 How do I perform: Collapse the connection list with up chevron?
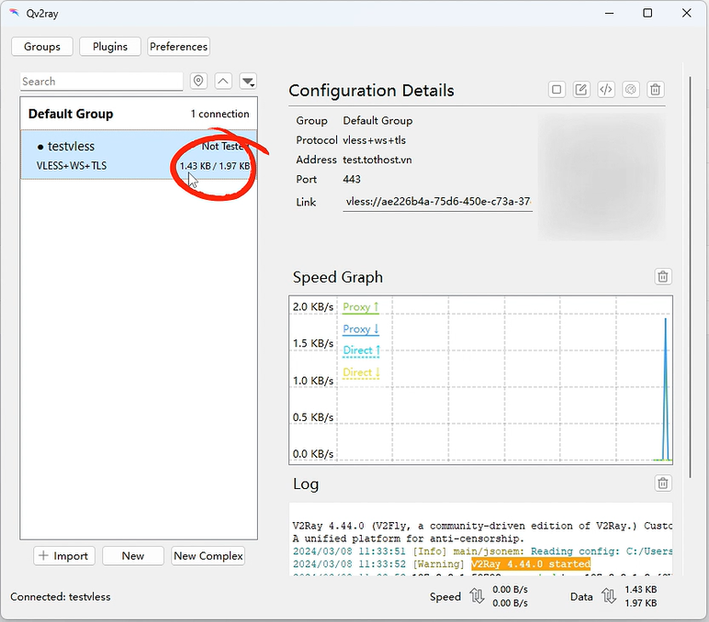(x=223, y=82)
